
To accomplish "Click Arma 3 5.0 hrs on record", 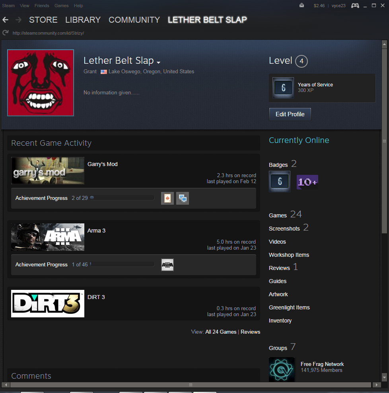I will pos(236,242).
